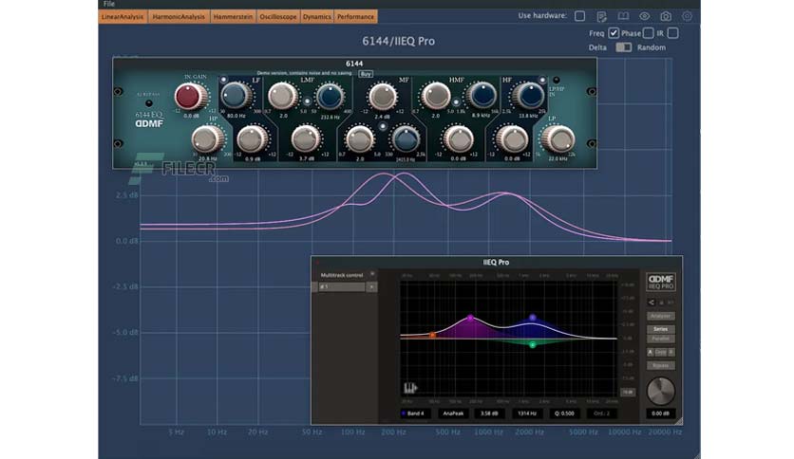Screen dimensions: 794x459
Task: Click the LF gain knob at 0.9 dB
Action: click(253, 139)
